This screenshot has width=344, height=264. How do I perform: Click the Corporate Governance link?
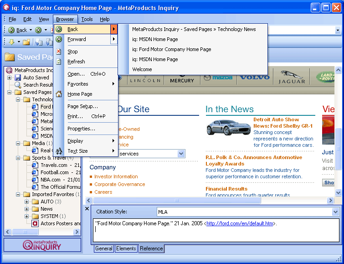pyautogui.click(x=120, y=184)
